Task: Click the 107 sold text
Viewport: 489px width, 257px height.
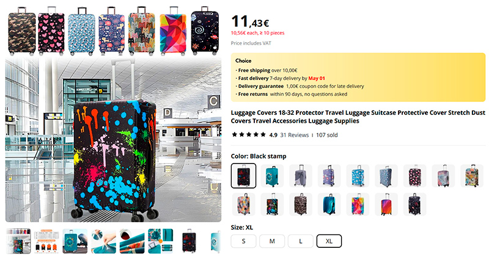Action: tap(327, 135)
